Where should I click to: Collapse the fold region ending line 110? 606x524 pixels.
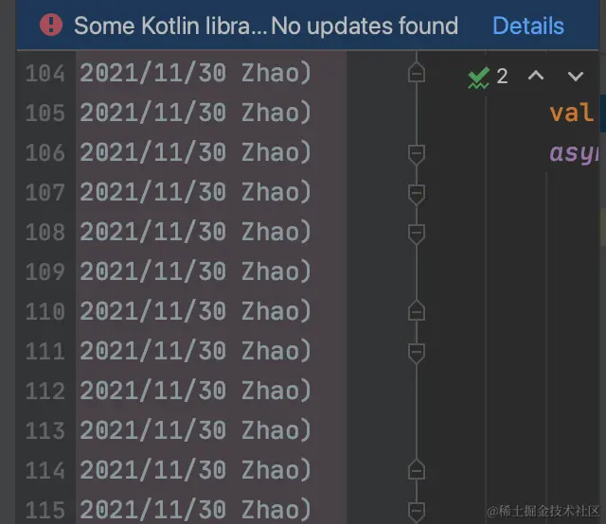point(416,311)
